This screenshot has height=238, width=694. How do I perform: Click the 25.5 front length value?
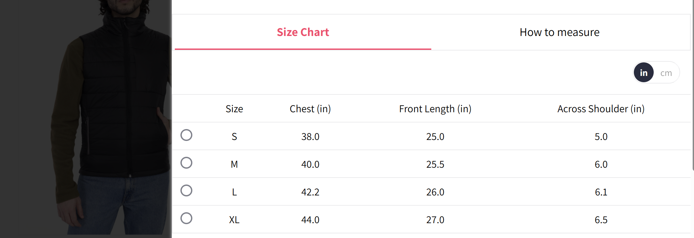coord(435,164)
